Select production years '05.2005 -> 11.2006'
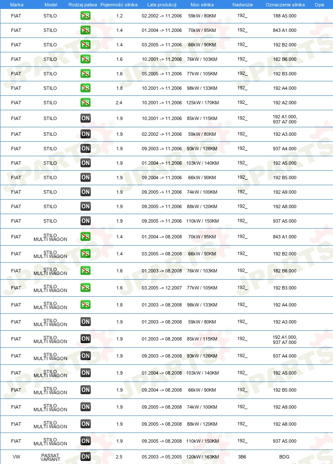Viewport: 333px width, 464px height. pyautogui.click(x=162, y=74)
